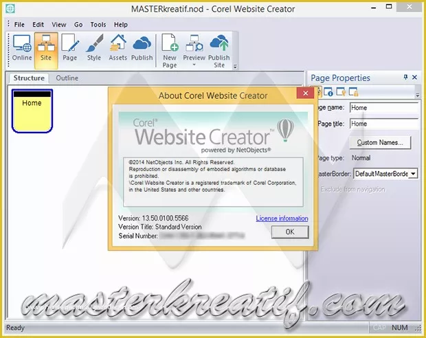Click the version number text
The image size is (426, 338).
pyautogui.click(x=165, y=218)
